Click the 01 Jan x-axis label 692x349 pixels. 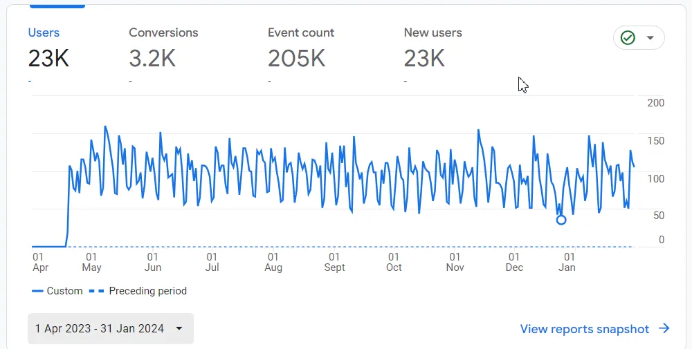pyautogui.click(x=567, y=262)
